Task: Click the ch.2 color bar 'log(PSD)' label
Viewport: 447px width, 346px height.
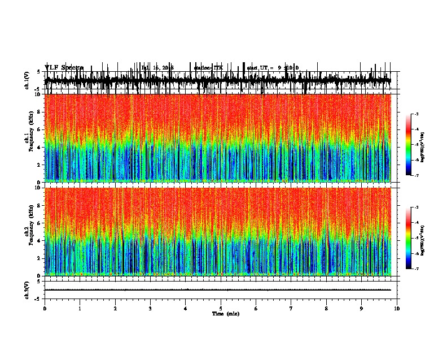Action: (x=423, y=240)
